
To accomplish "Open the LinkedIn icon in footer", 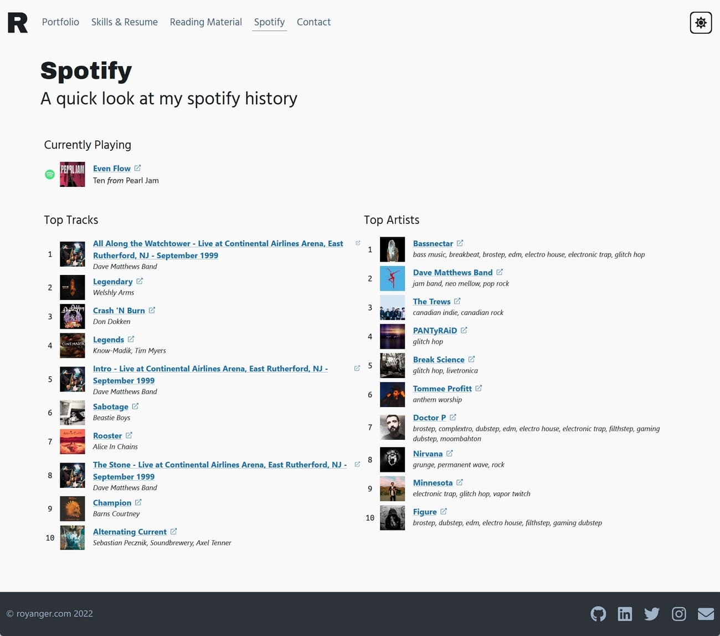I will (x=625, y=614).
